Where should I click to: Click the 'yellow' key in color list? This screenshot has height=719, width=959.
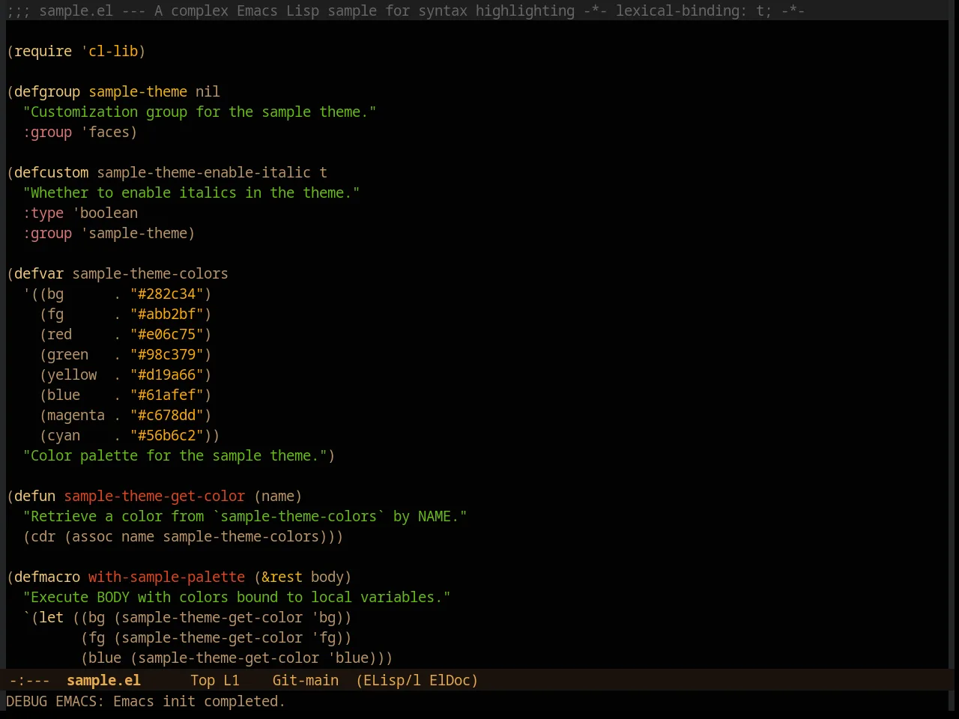(72, 374)
